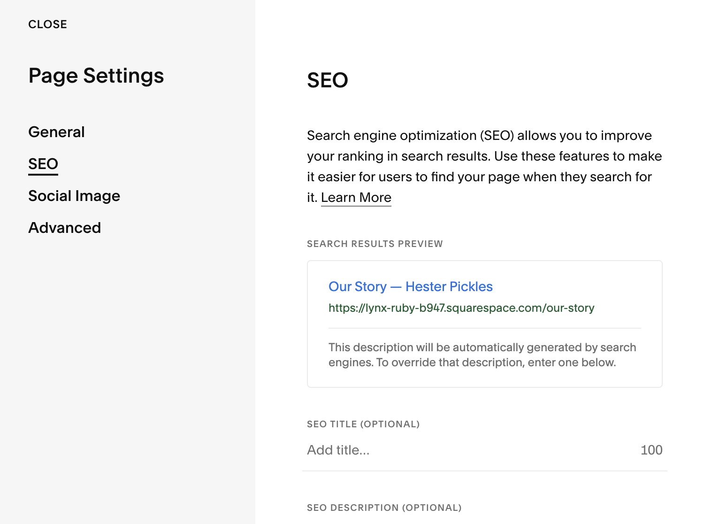Click the SEARCH RESULTS PREVIEW label
The height and width of the screenshot is (524, 704).
tap(375, 244)
